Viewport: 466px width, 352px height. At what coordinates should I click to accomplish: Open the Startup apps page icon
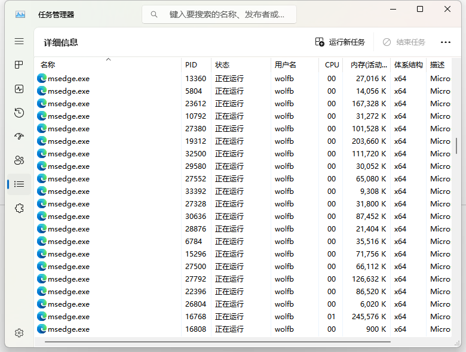click(19, 137)
